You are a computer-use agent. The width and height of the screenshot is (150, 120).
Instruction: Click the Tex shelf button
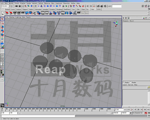[x=83, y=13]
